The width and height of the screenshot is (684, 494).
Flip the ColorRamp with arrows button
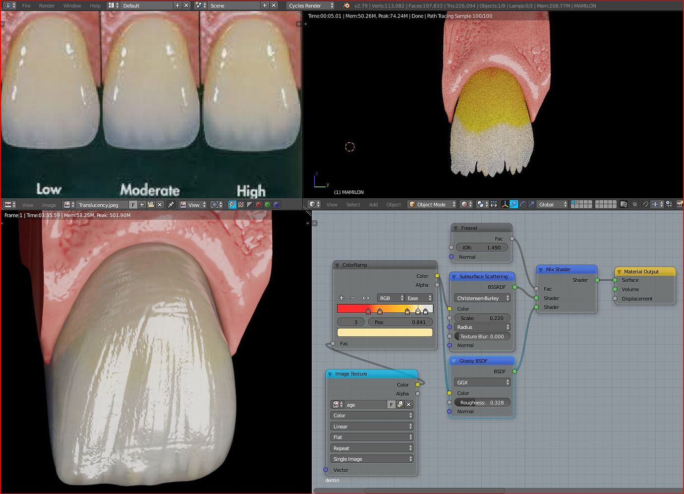366,298
